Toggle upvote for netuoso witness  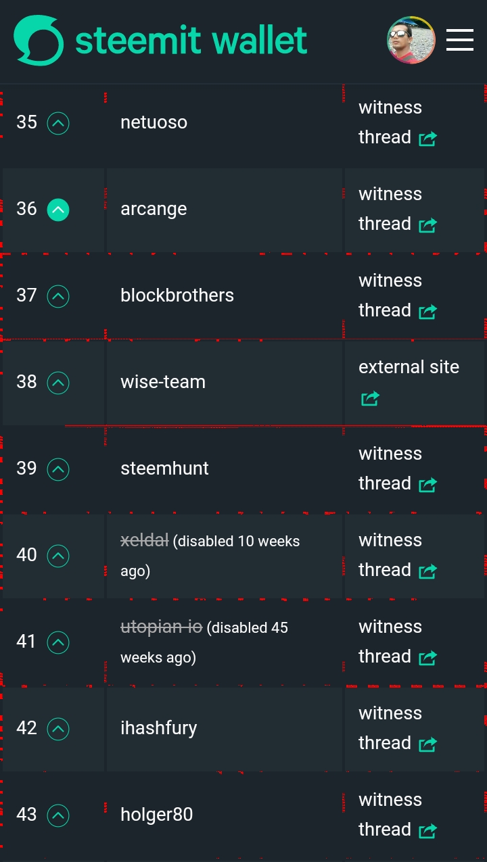tap(58, 123)
